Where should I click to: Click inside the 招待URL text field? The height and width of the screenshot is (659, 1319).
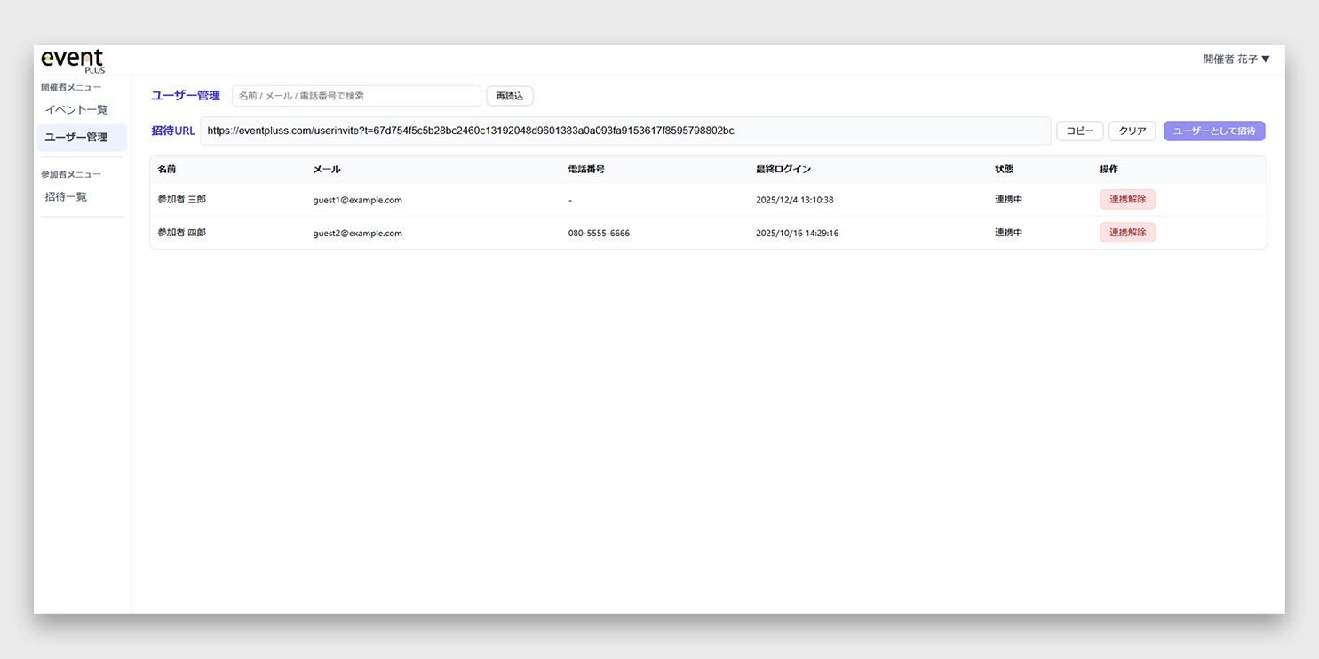(624, 131)
